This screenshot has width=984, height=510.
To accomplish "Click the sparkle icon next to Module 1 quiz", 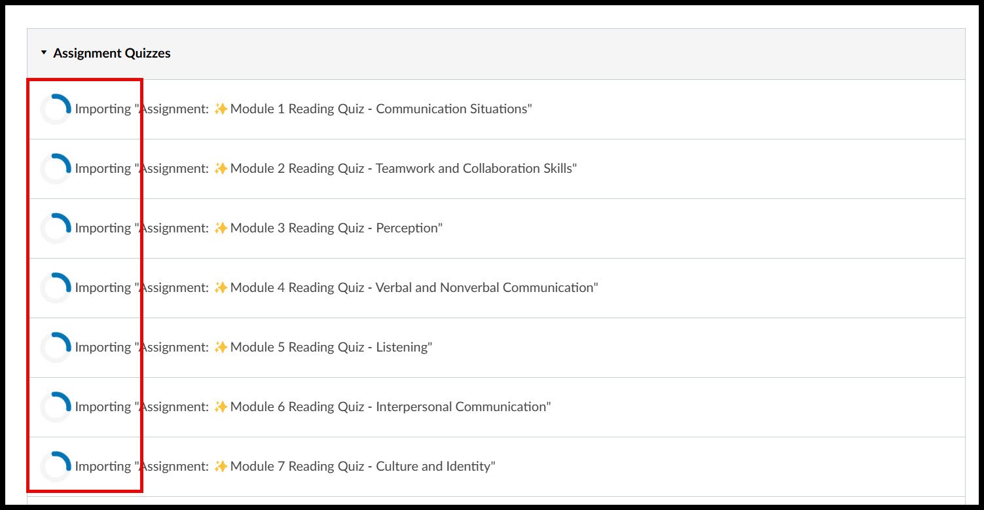I will click(221, 108).
